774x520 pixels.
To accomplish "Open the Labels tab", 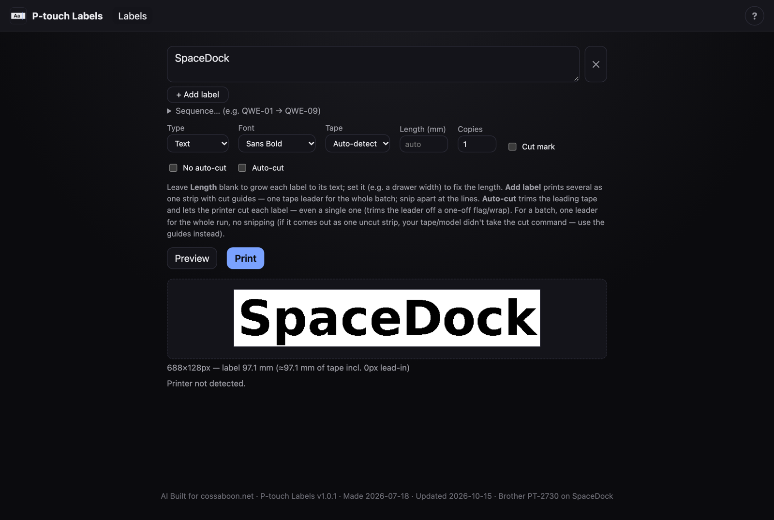I will pos(132,16).
